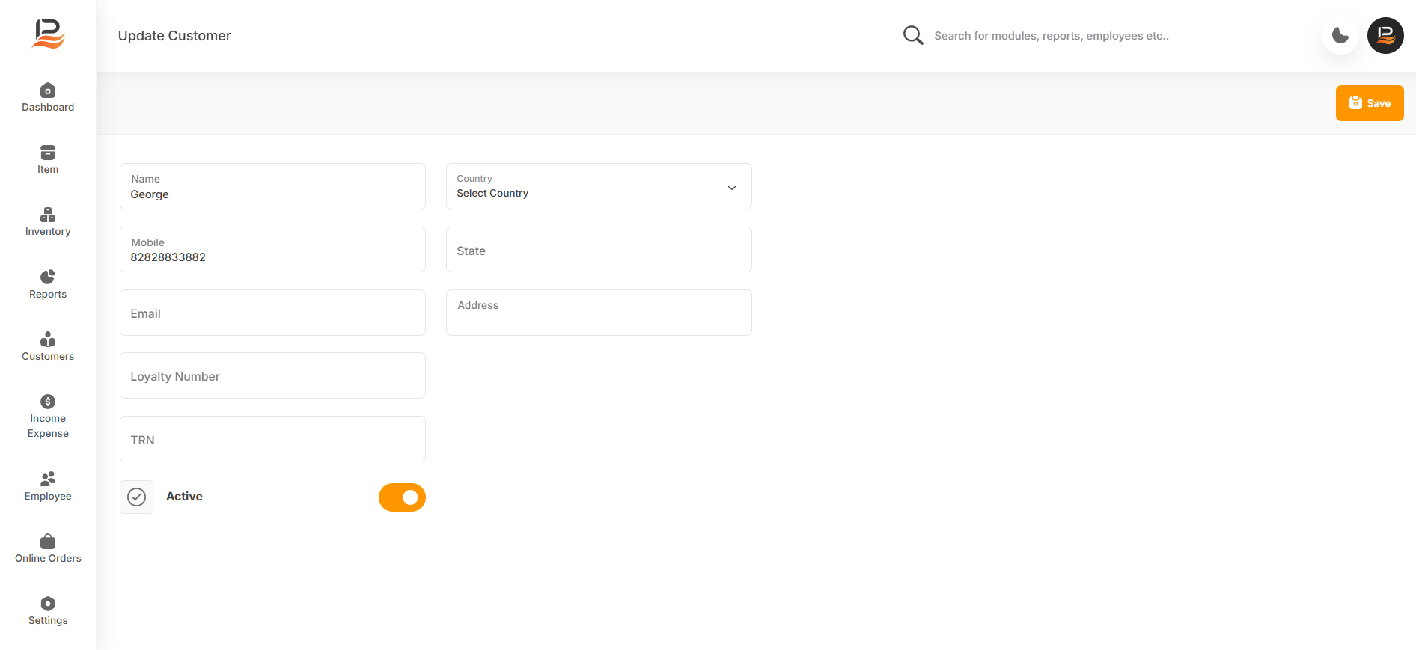The height and width of the screenshot is (650, 1416).
Task: Open the Inventory boxes icon
Action: (48, 215)
